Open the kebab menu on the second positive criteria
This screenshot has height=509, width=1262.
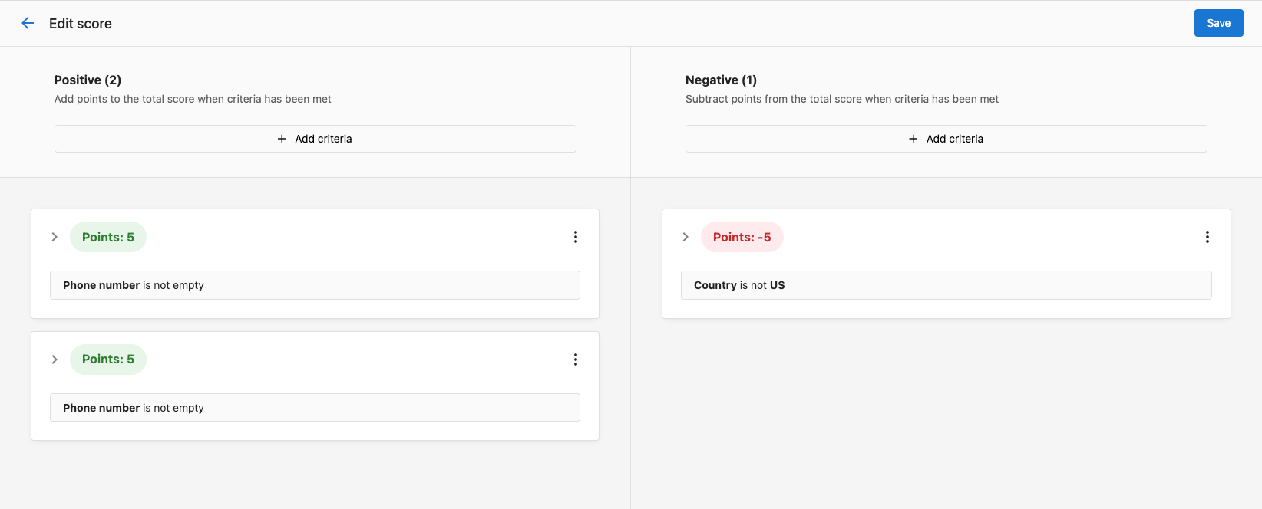click(x=575, y=359)
